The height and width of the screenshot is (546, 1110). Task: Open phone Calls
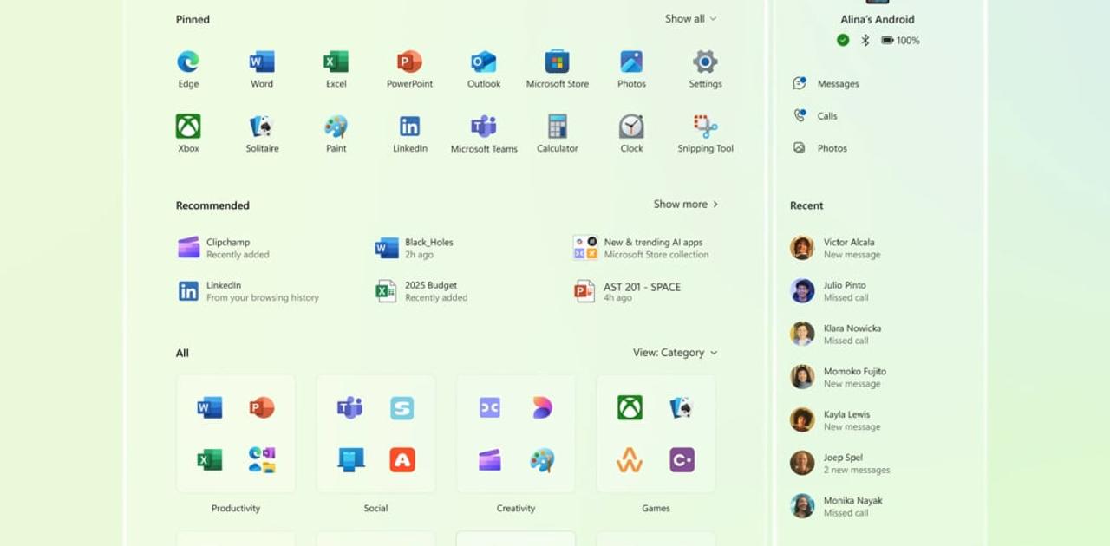coord(815,116)
